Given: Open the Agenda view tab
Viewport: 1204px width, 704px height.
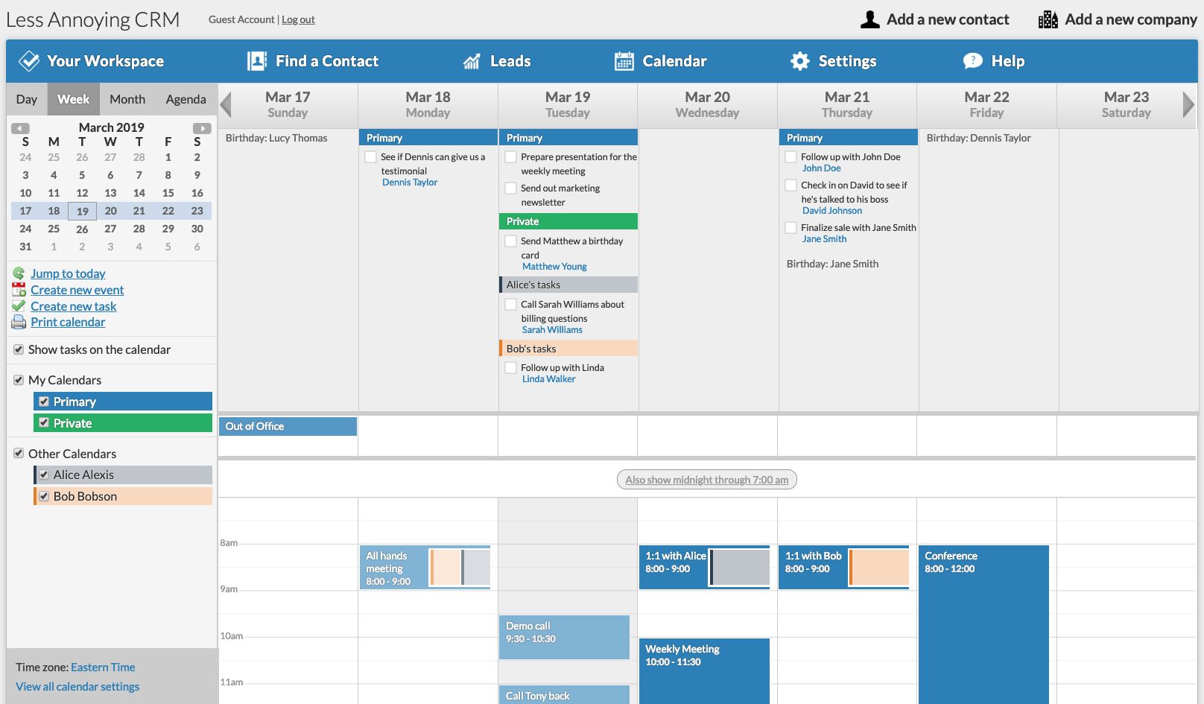Looking at the screenshot, I should (186, 99).
